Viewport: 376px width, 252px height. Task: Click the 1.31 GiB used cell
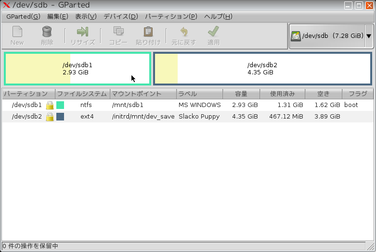290,105
